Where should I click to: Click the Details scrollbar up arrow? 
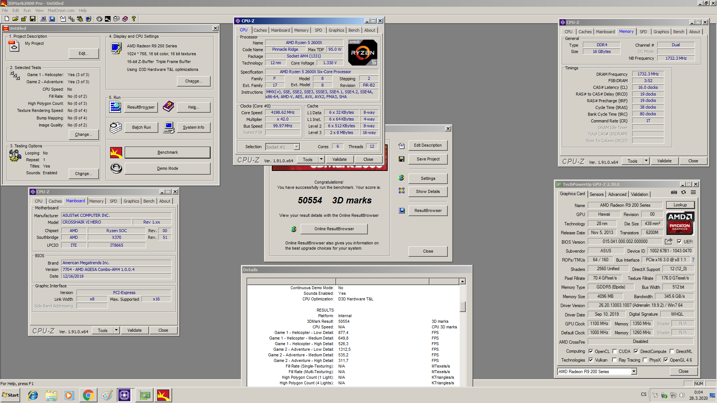pyautogui.click(x=463, y=281)
